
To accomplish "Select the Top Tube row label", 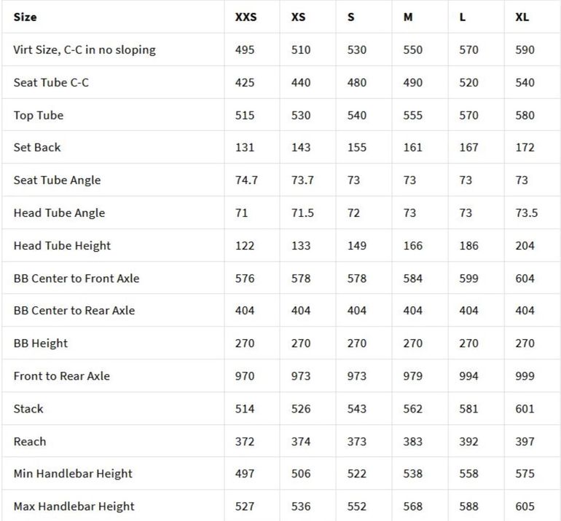I will coord(39,115).
